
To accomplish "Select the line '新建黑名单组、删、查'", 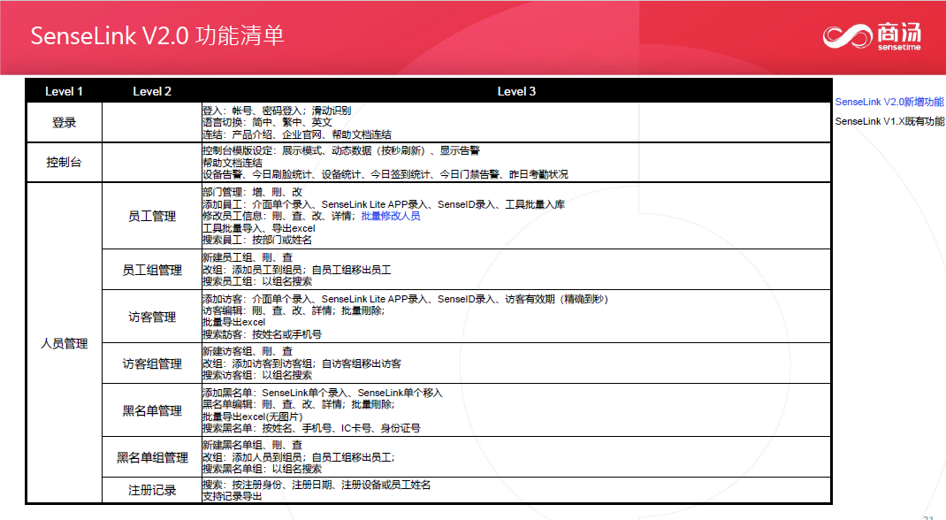I will [252, 445].
